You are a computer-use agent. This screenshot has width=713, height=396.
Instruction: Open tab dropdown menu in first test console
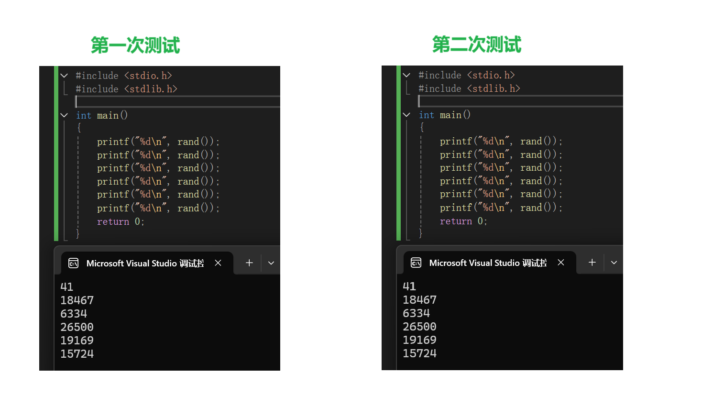(x=271, y=263)
